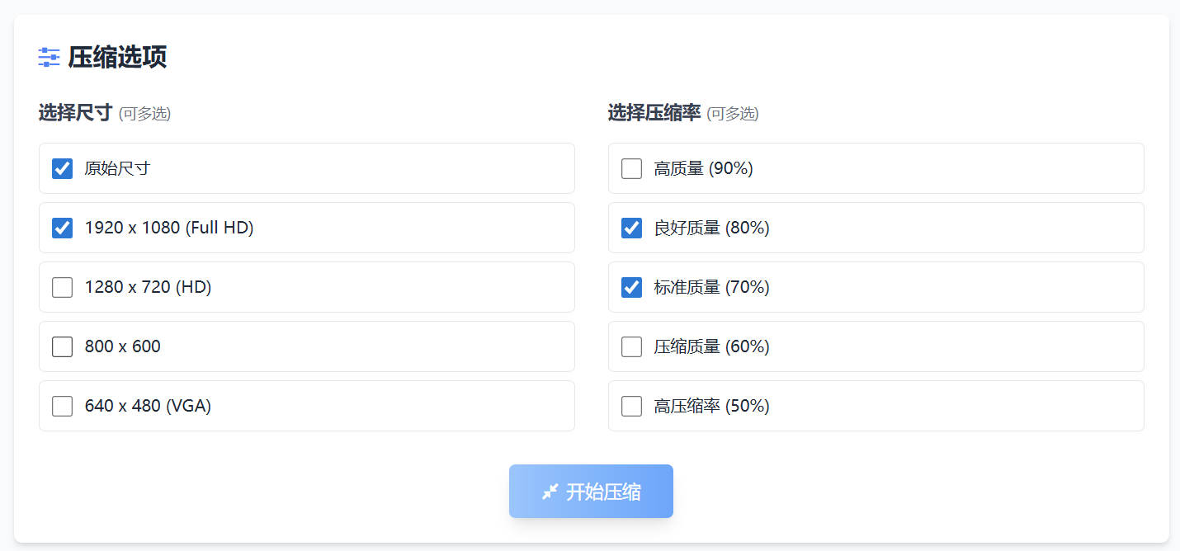Select the 640 x 480 (VGA) checkbox
Image resolution: width=1180 pixels, height=551 pixels.
click(63, 407)
